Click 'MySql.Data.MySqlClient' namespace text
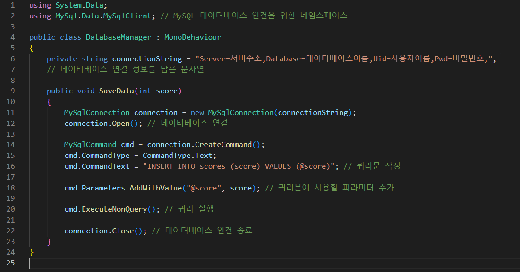This screenshot has height=272, width=520. click(103, 16)
